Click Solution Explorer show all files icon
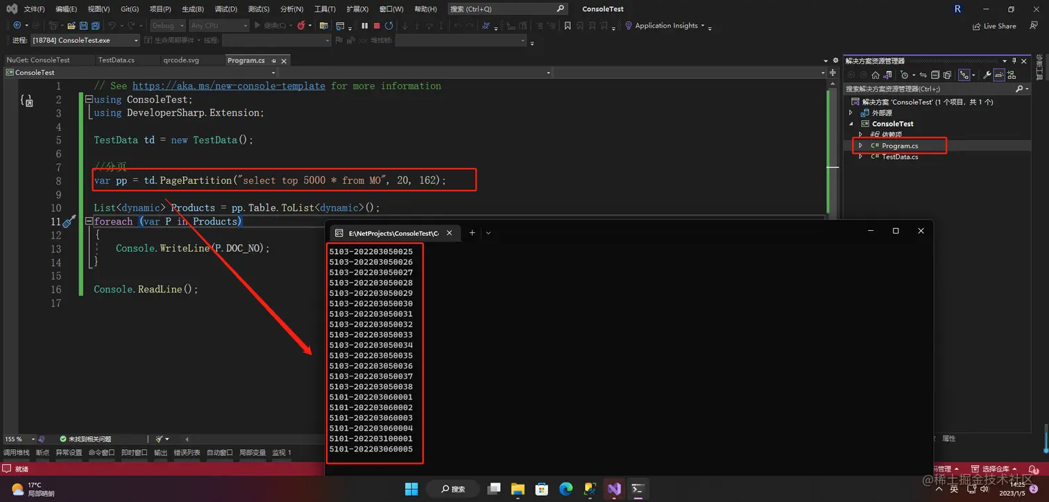 click(x=947, y=75)
